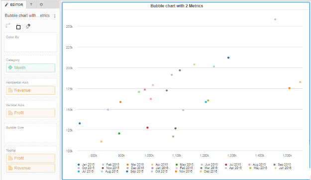Select the dark gray Mar 2016 bubble

click(x=180, y=70)
